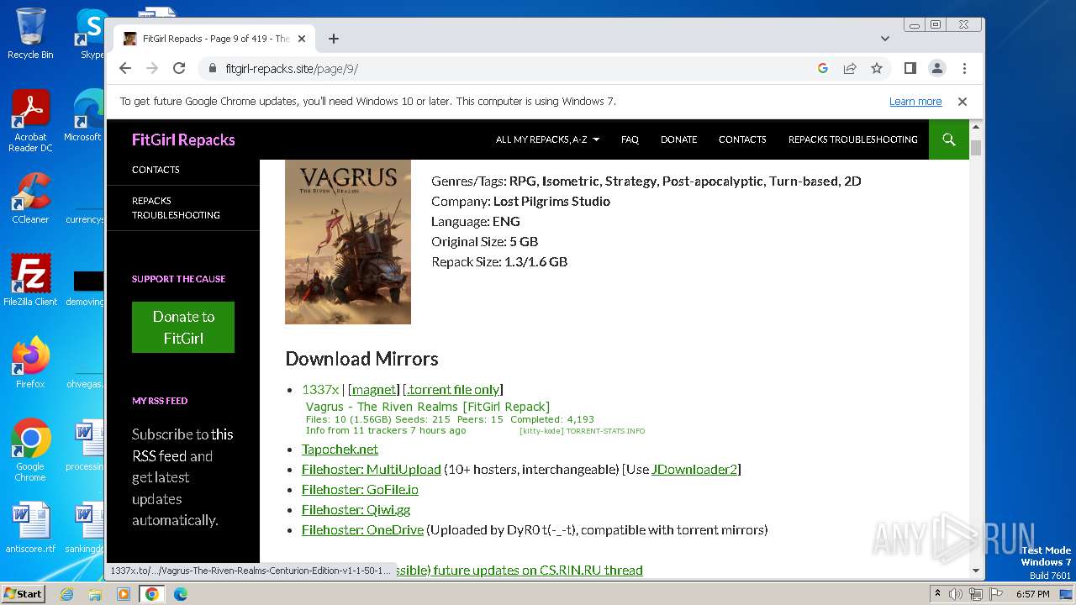Viewport: 1076px width, 605px height.
Task: Open Filehoster: OneDrive link
Action: tap(362, 530)
